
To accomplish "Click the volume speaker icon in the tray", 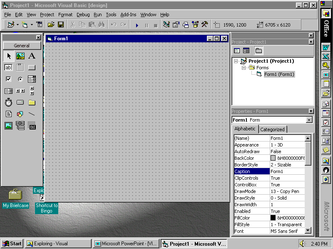I will click(303, 244).
